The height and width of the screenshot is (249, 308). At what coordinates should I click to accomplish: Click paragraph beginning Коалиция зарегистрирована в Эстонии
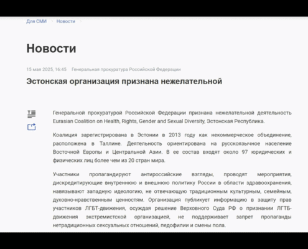[172, 148]
